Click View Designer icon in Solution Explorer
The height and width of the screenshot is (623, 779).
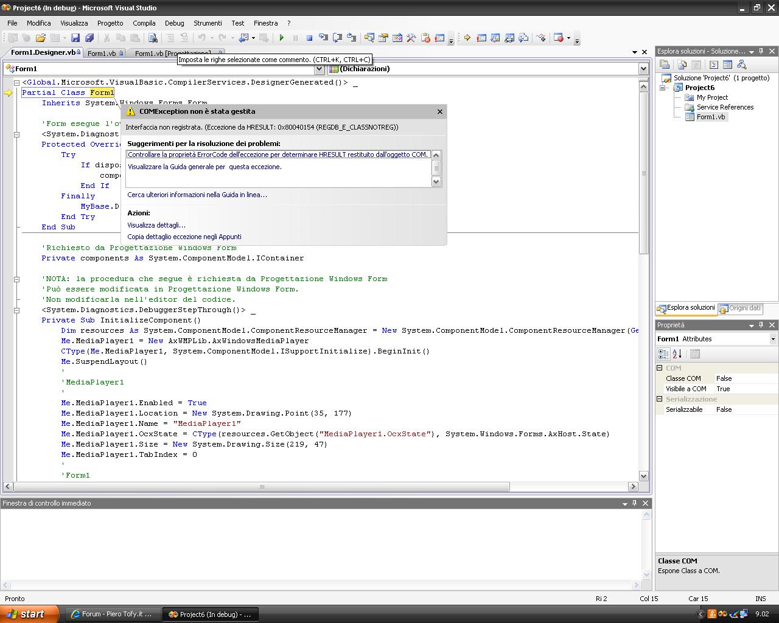click(727, 64)
